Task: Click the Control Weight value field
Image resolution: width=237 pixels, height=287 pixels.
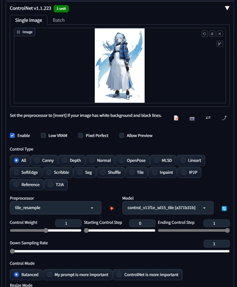Action: coord(68,223)
